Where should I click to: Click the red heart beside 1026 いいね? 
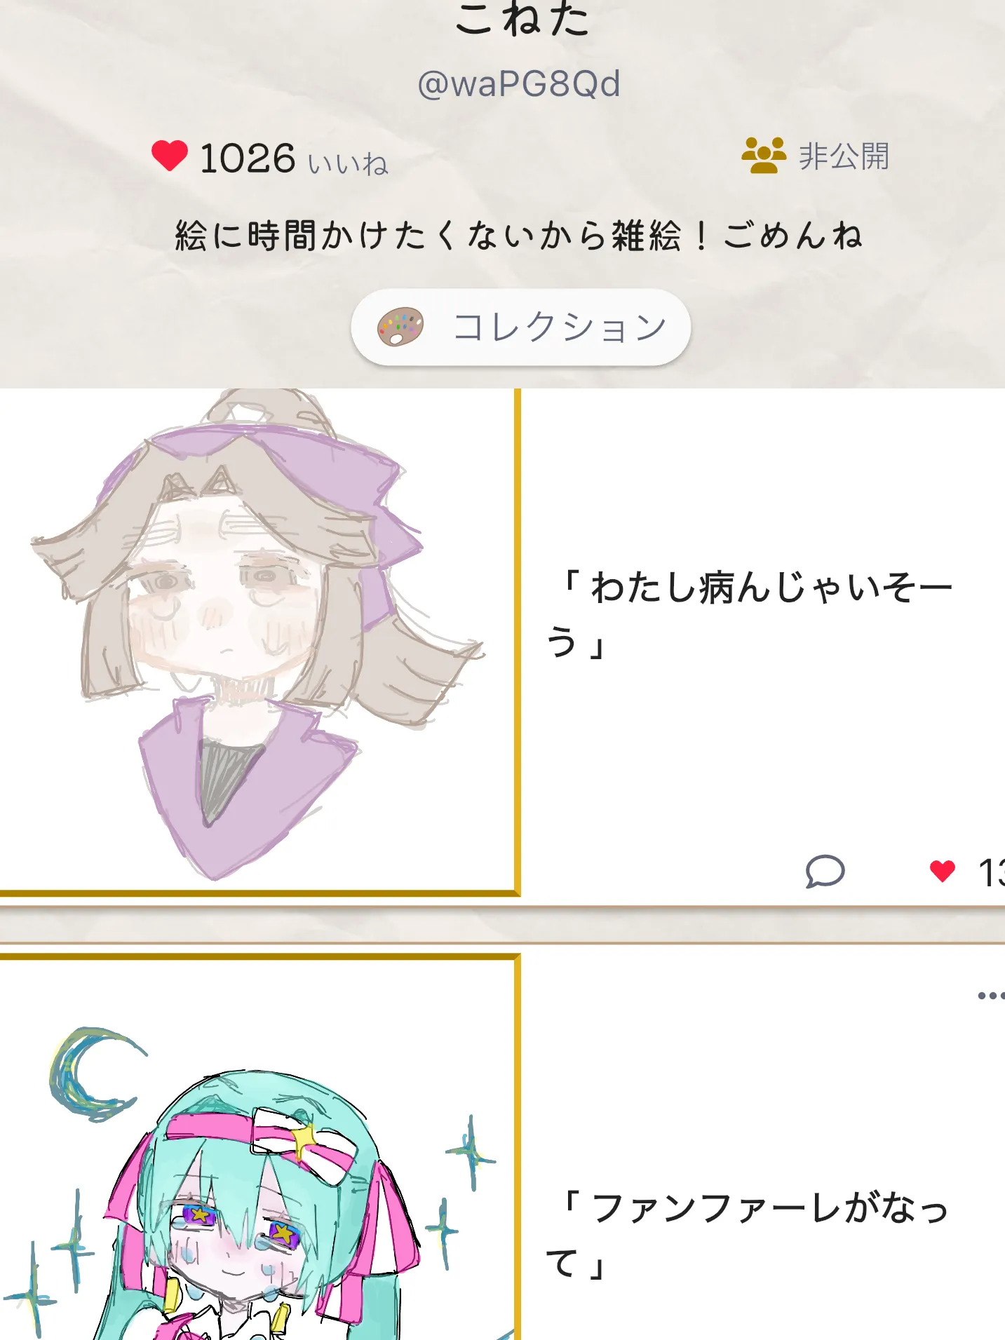click(x=170, y=156)
